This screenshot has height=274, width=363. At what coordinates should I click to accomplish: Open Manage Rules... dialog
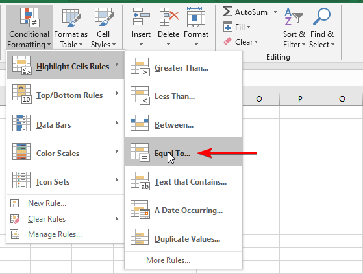coord(55,234)
